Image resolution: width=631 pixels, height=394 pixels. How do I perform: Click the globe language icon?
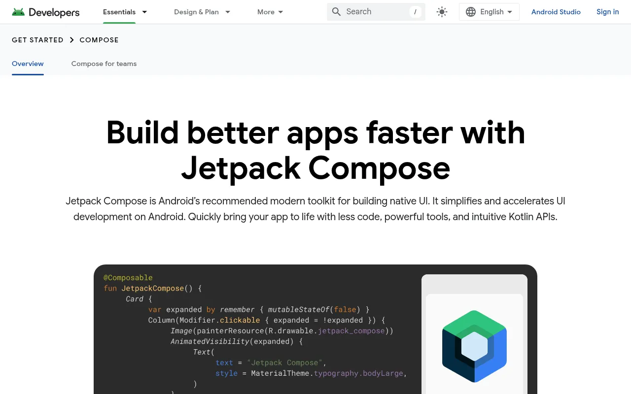[x=471, y=12]
